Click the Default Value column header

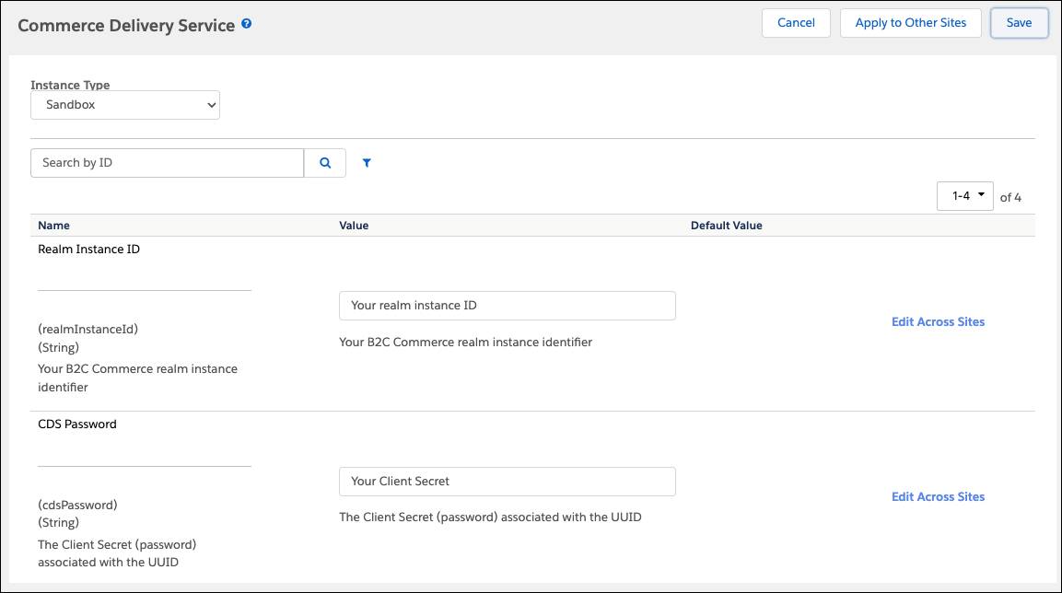(726, 226)
